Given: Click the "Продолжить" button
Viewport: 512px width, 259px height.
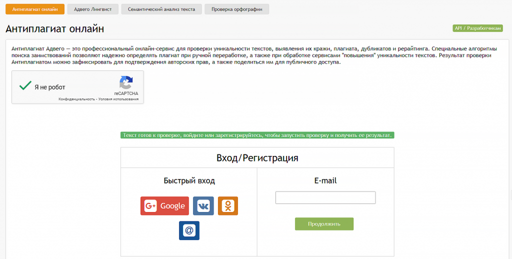Looking at the screenshot, I should click(324, 224).
